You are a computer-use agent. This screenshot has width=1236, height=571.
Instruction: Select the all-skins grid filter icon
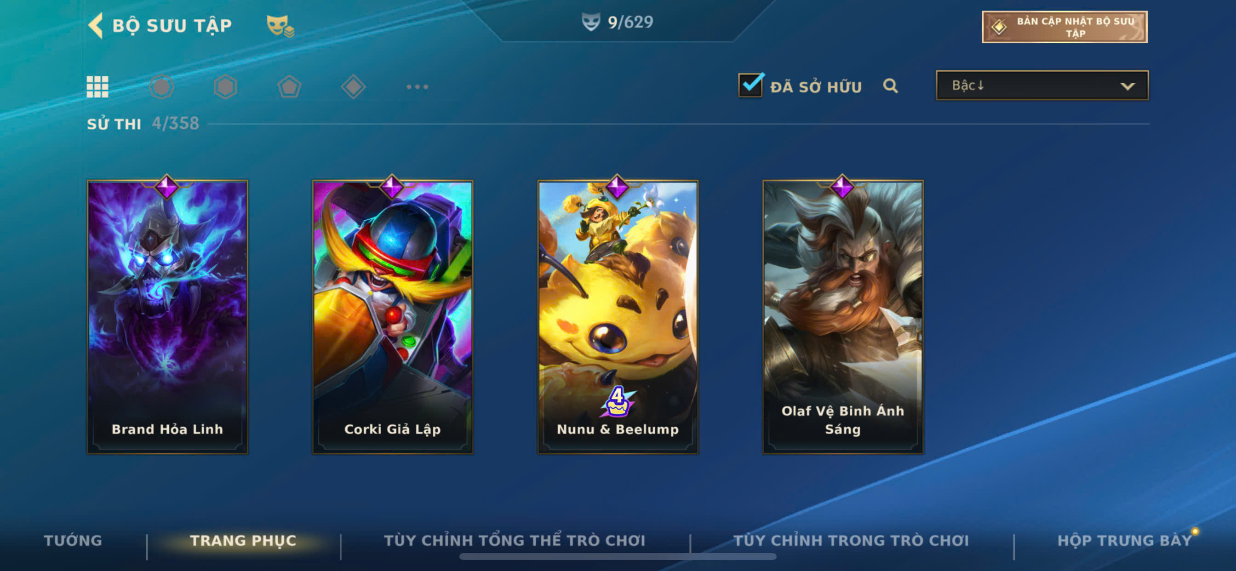coord(97,87)
